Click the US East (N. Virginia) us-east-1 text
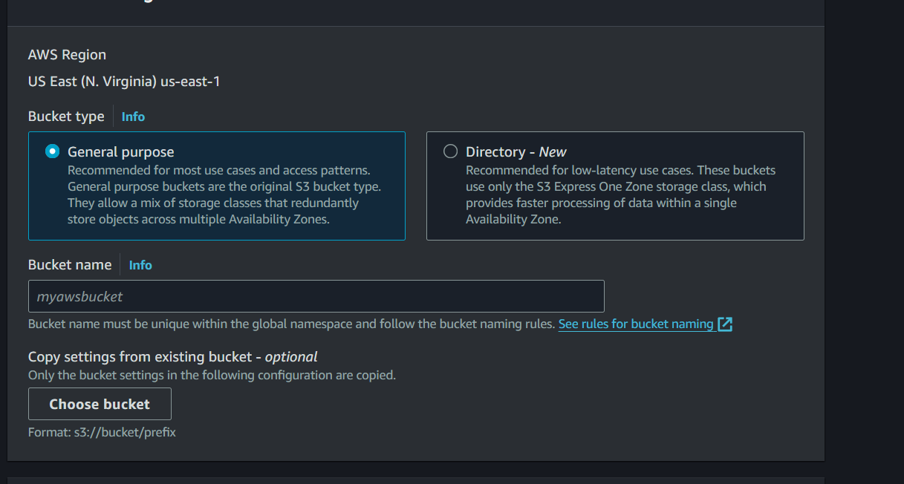Viewport: 904px width, 484px height. pyautogui.click(x=123, y=81)
